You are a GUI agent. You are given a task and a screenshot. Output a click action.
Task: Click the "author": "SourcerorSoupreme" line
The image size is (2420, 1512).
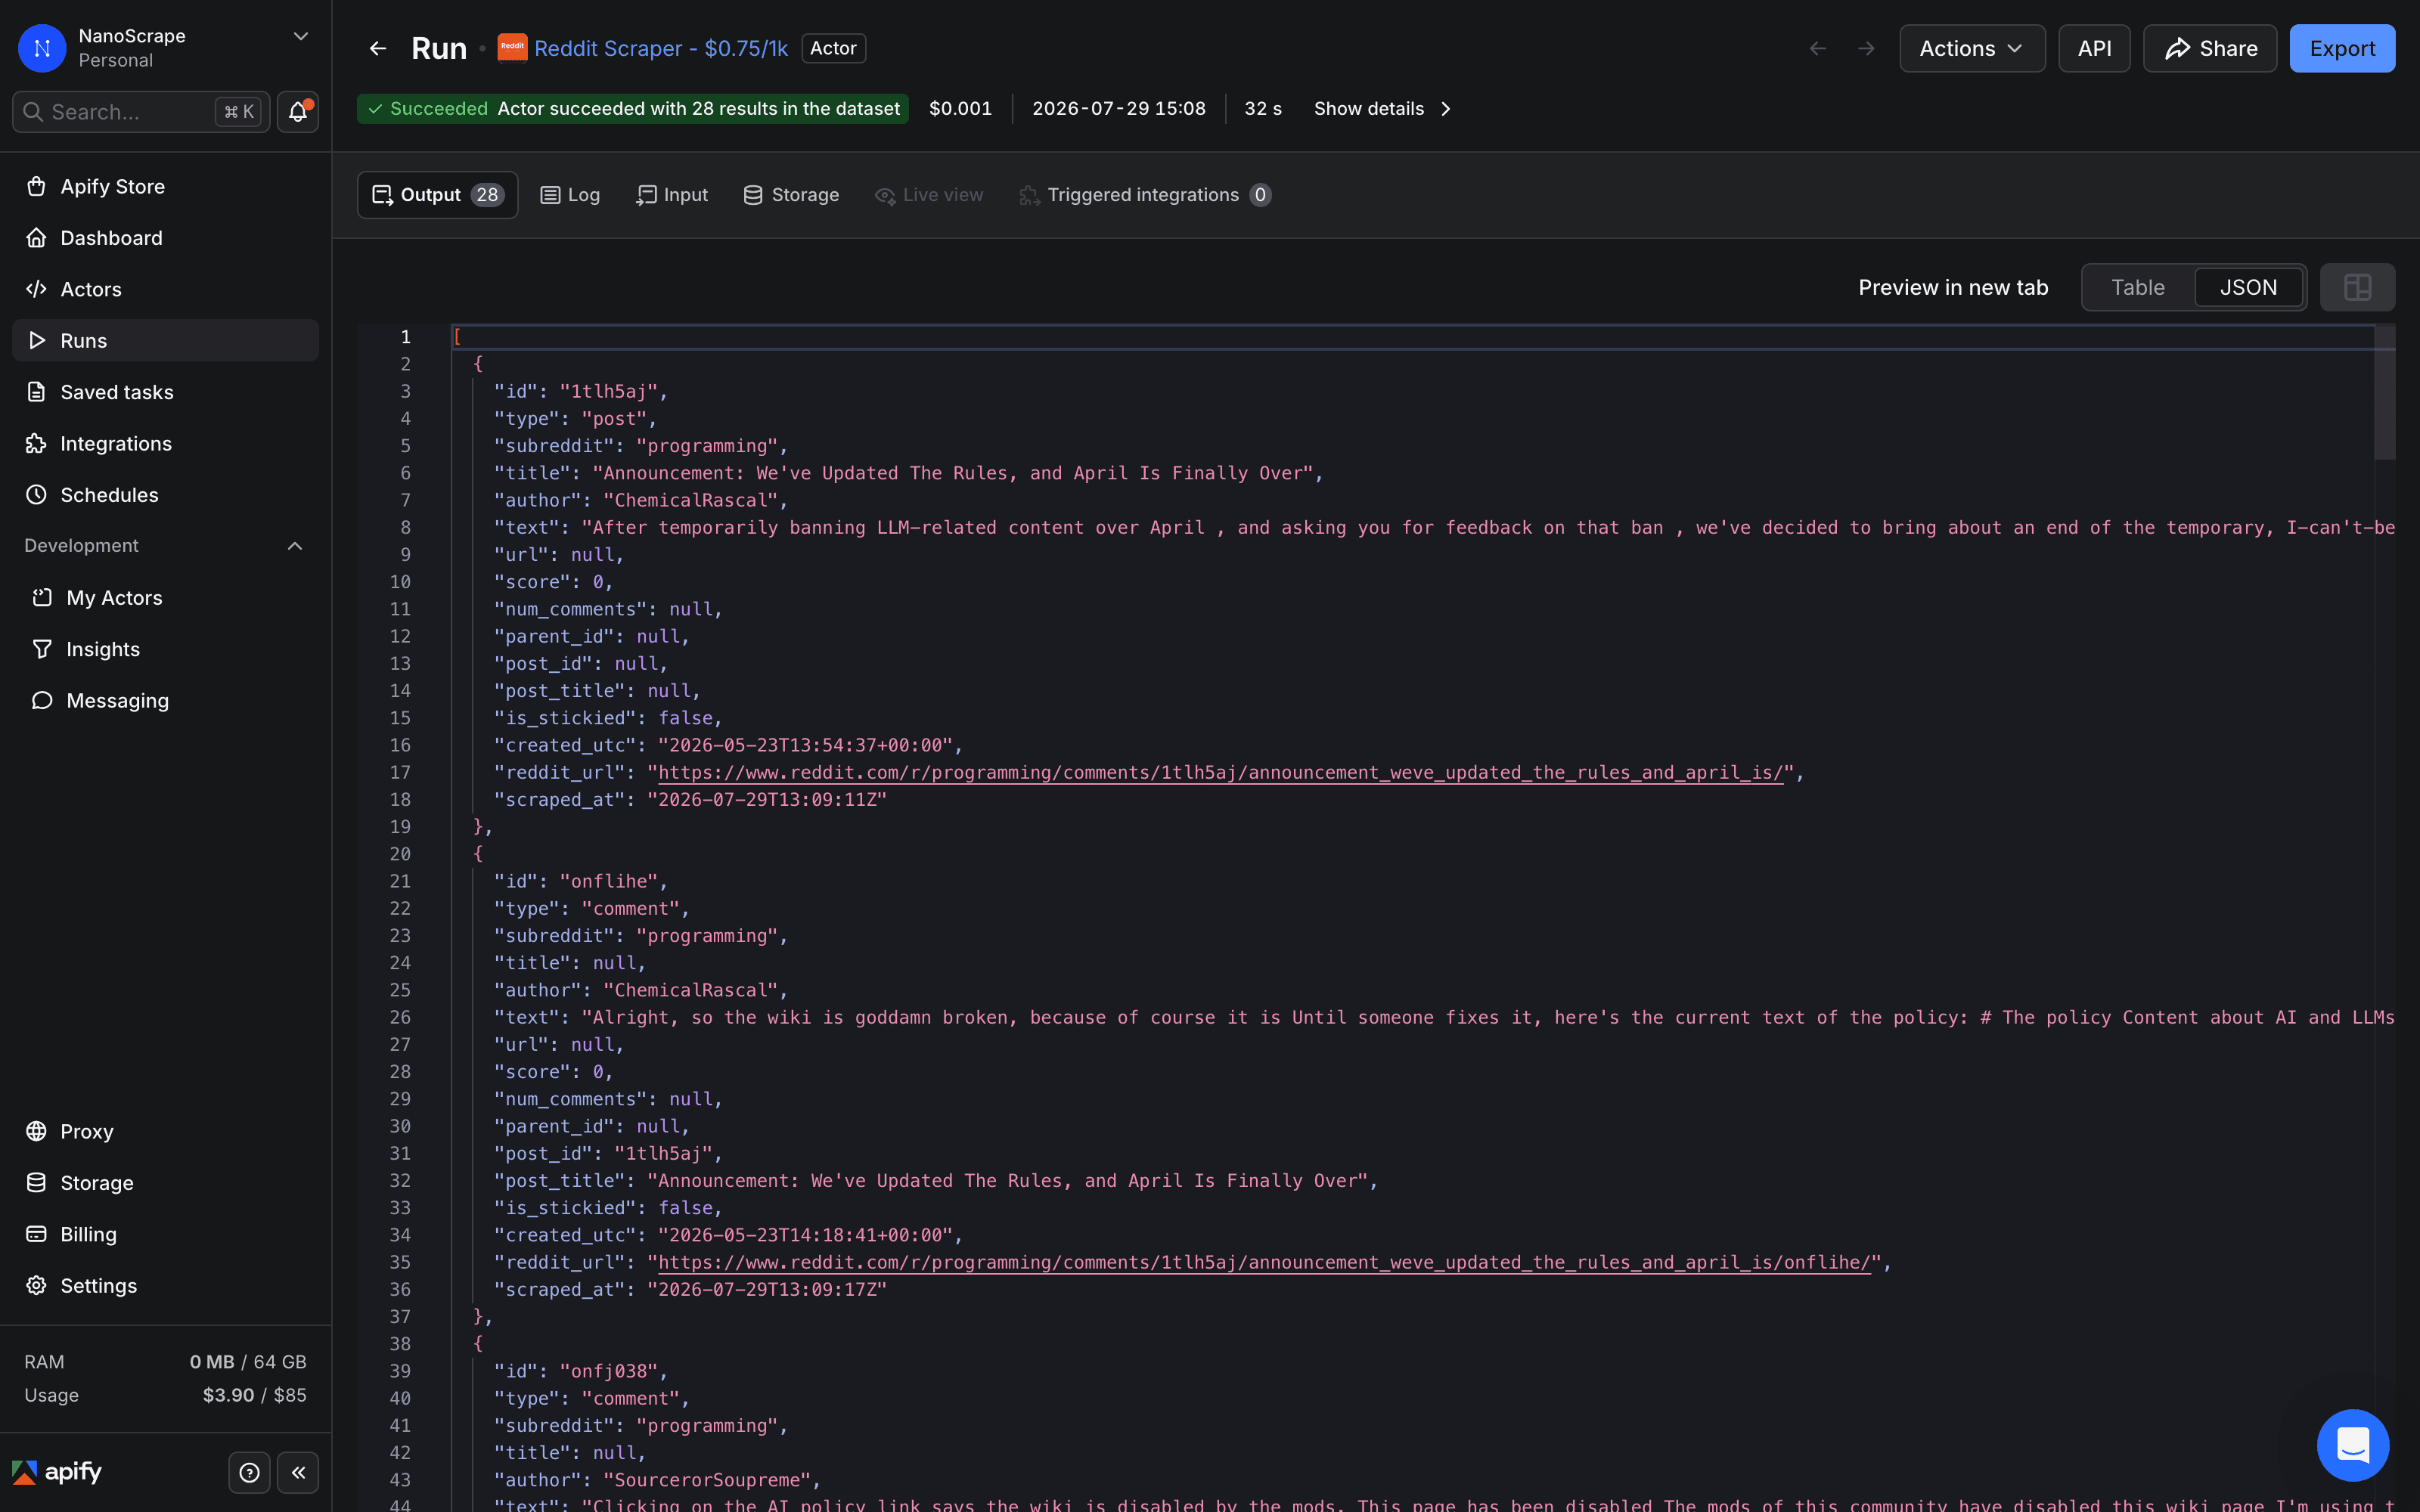click(x=657, y=1479)
